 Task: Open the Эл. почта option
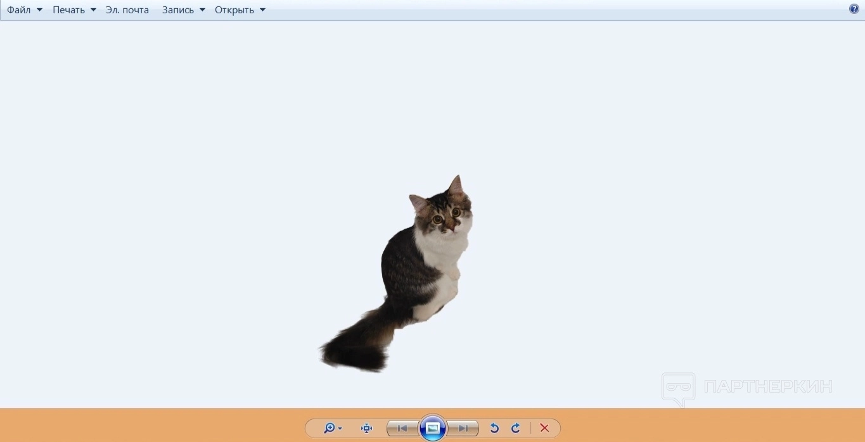coord(127,10)
